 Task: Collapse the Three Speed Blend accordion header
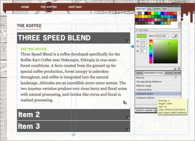click(74, 38)
